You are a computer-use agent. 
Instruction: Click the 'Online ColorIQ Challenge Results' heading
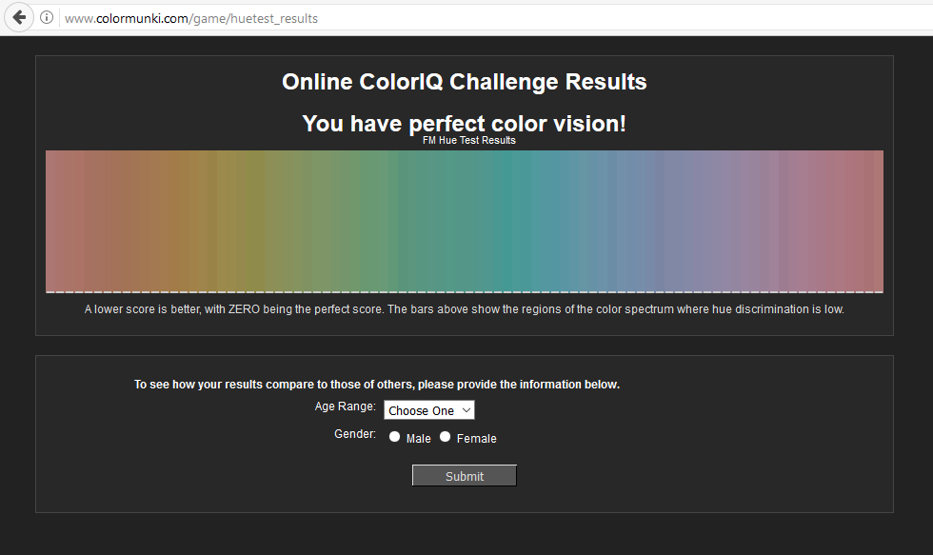(464, 82)
